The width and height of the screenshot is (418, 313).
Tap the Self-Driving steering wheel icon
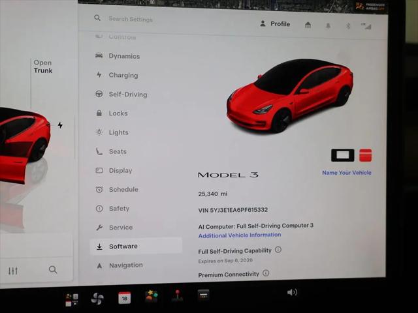click(x=99, y=94)
